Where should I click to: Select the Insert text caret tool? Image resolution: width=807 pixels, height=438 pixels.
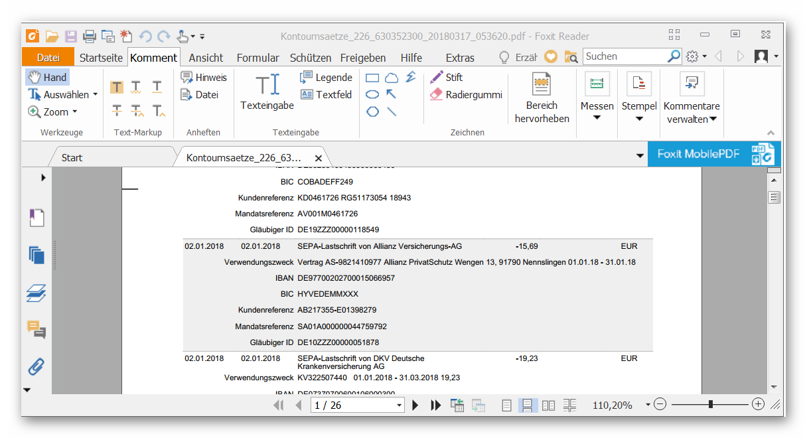[x=158, y=110]
